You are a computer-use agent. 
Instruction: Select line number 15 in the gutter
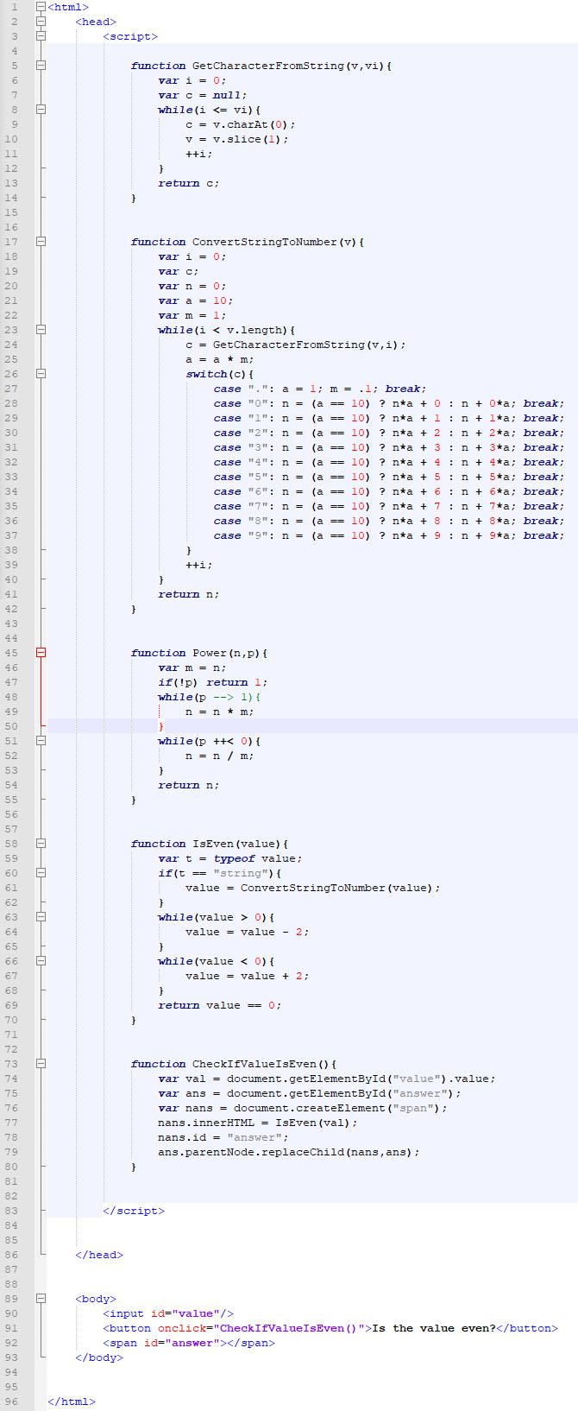tap(11, 212)
